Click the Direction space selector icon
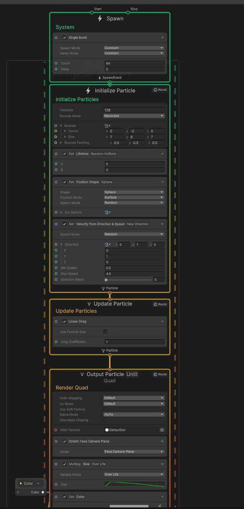Screen dimensions: 244x509 [x=107, y=244]
